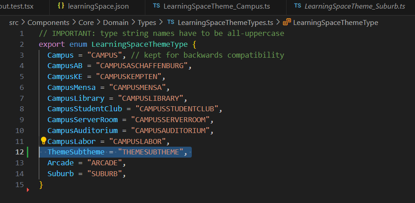Click line number 12 in the gutter
415x203 pixels.
(x=20, y=152)
